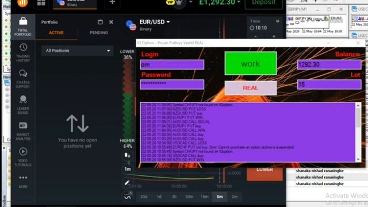Image resolution: width=368 pixels, height=207 pixels.
Task: Open the EUR/USD asset selector dropdown
Action: (155, 22)
